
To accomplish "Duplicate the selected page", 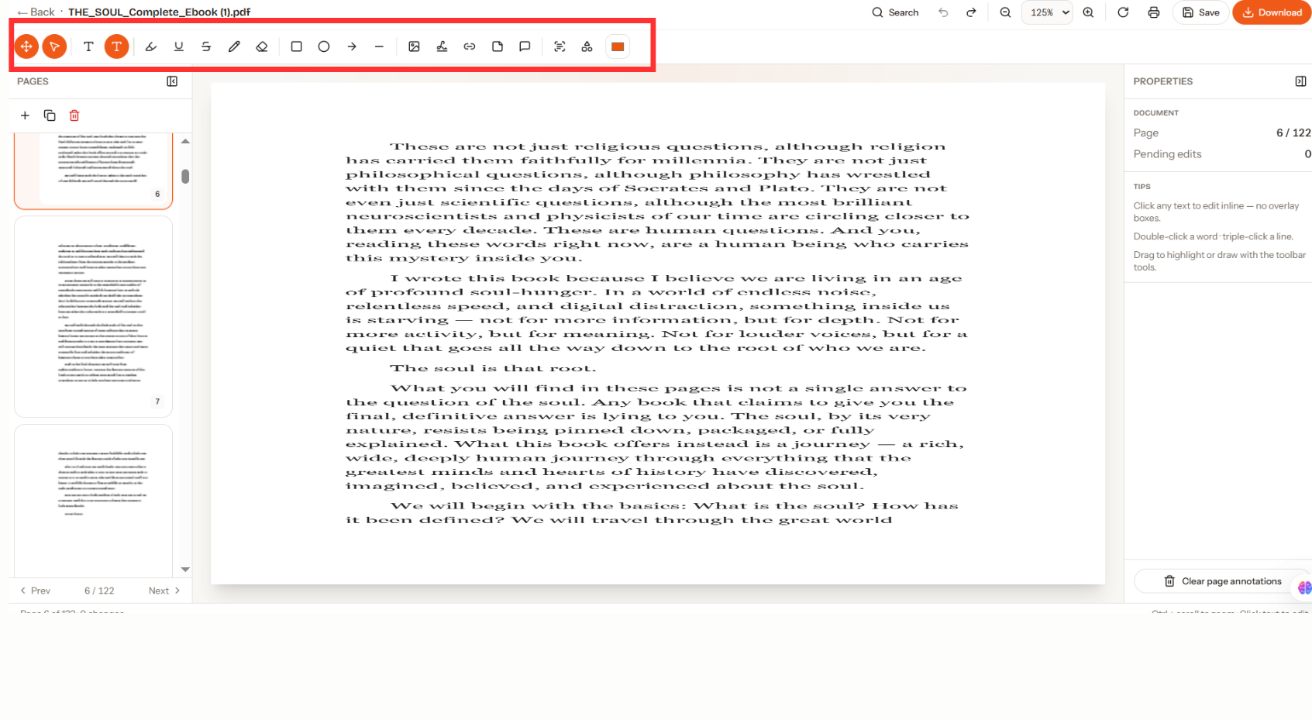I will pyautogui.click(x=50, y=115).
